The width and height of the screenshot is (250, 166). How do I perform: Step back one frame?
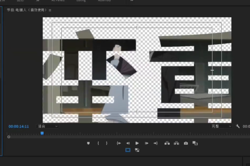pyautogui.click(x=128, y=143)
